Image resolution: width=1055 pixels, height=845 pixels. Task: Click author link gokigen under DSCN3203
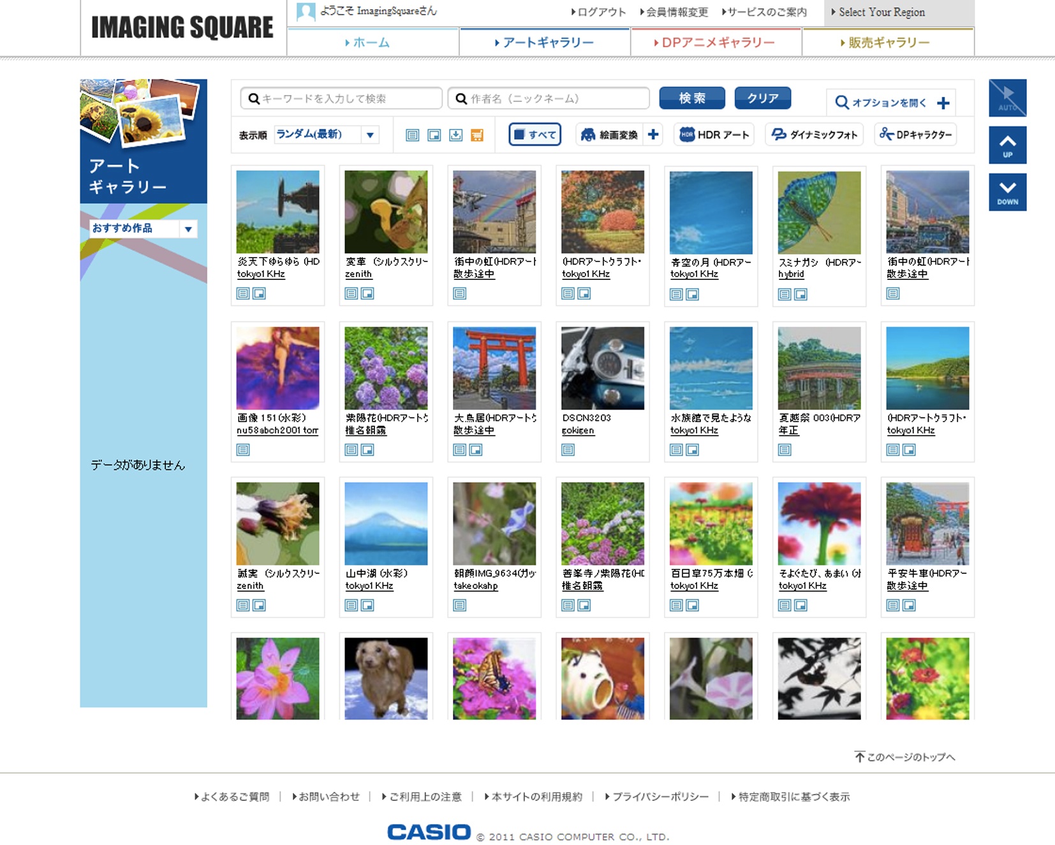point(578,430)
